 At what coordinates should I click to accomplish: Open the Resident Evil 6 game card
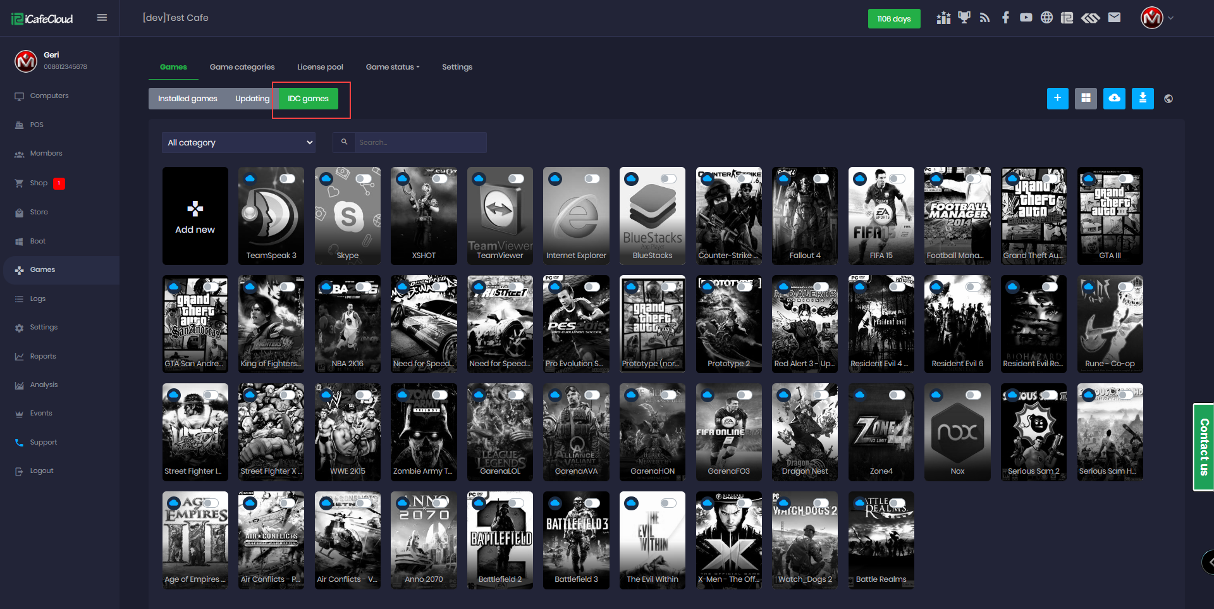click(957, 324)
